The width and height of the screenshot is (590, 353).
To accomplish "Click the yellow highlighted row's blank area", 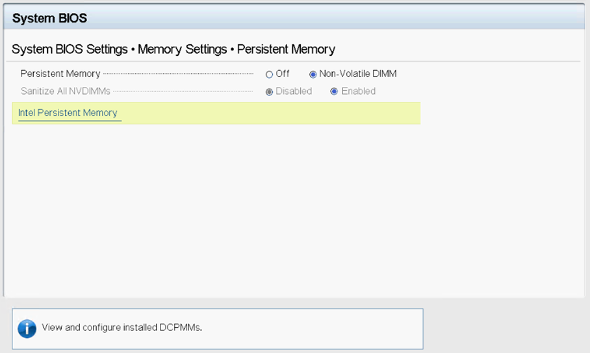I will click(271, 113).
